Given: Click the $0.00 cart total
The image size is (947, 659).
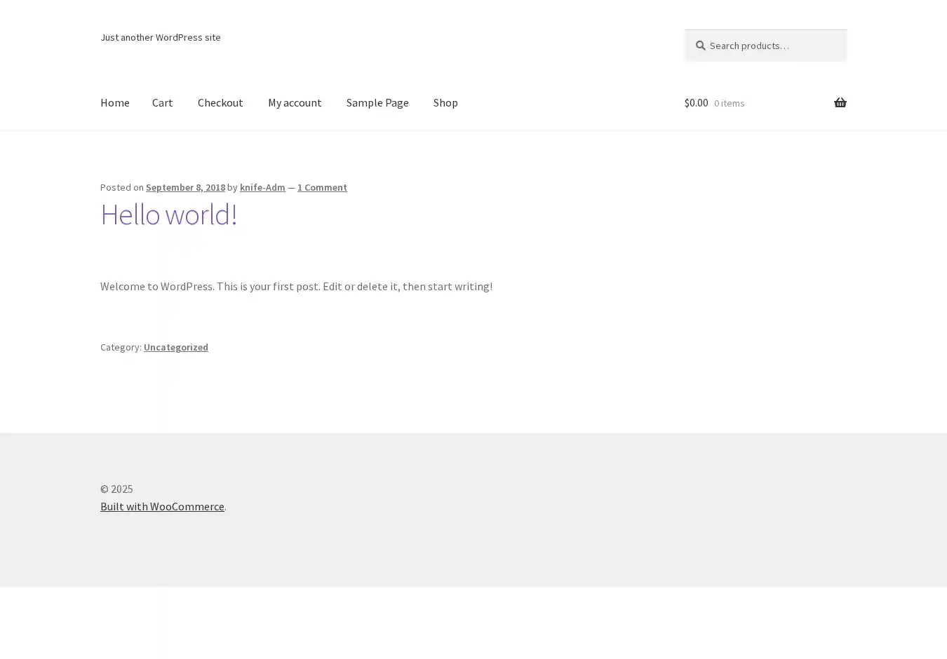Looking at the screenshot, I should pos(696,103).
